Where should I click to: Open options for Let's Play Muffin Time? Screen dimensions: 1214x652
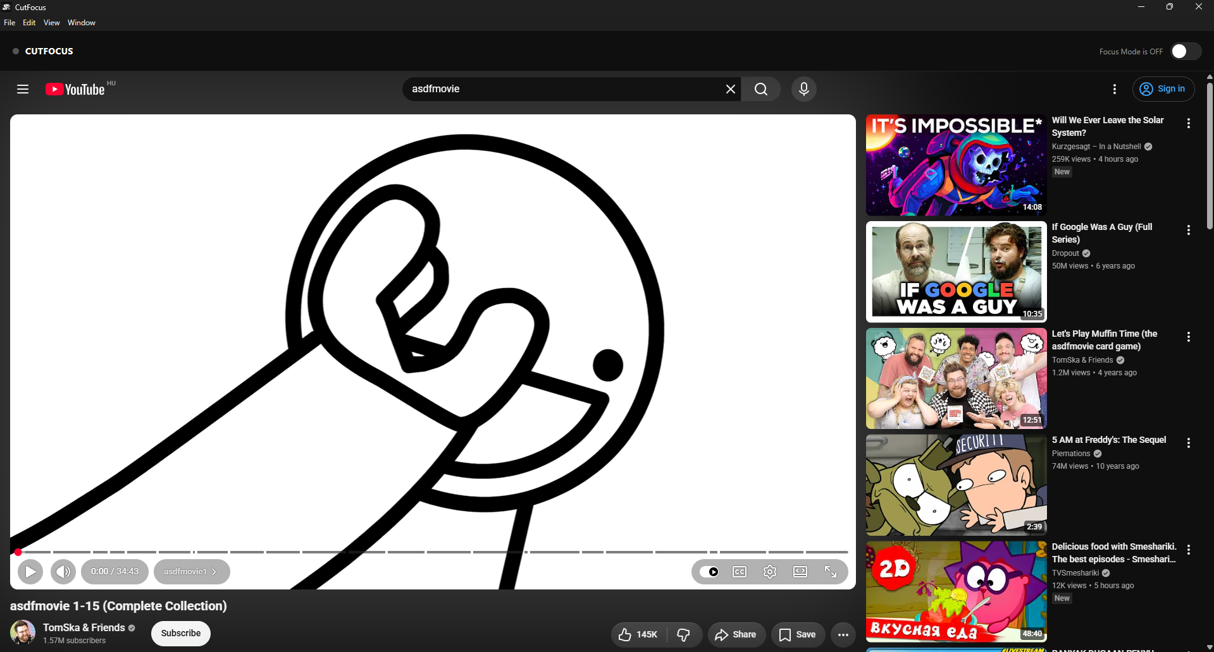(x=1189, y=337)
